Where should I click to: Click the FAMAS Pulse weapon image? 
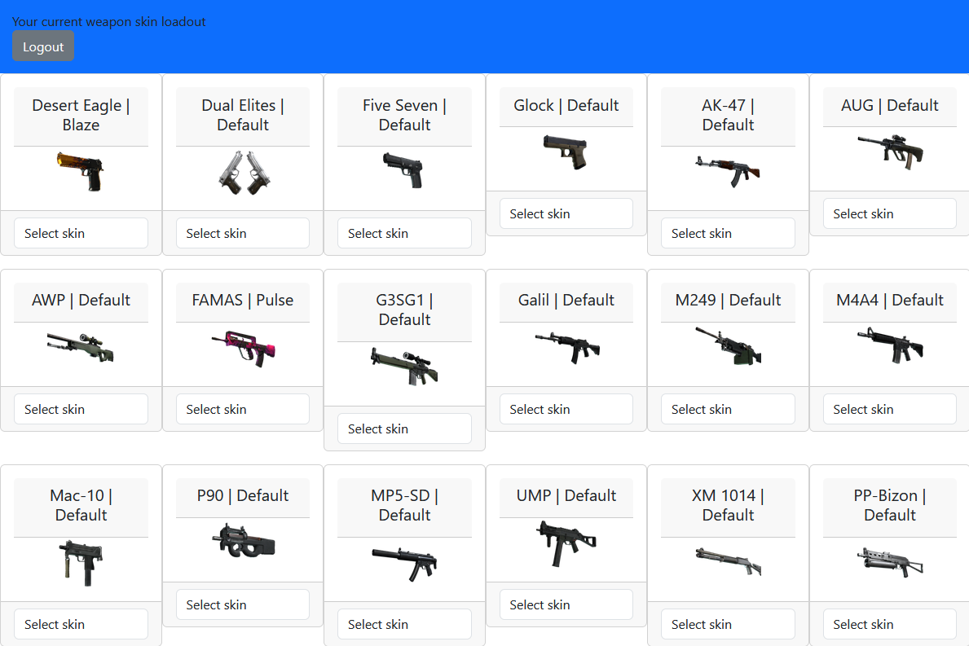click(x=243, y=348)
